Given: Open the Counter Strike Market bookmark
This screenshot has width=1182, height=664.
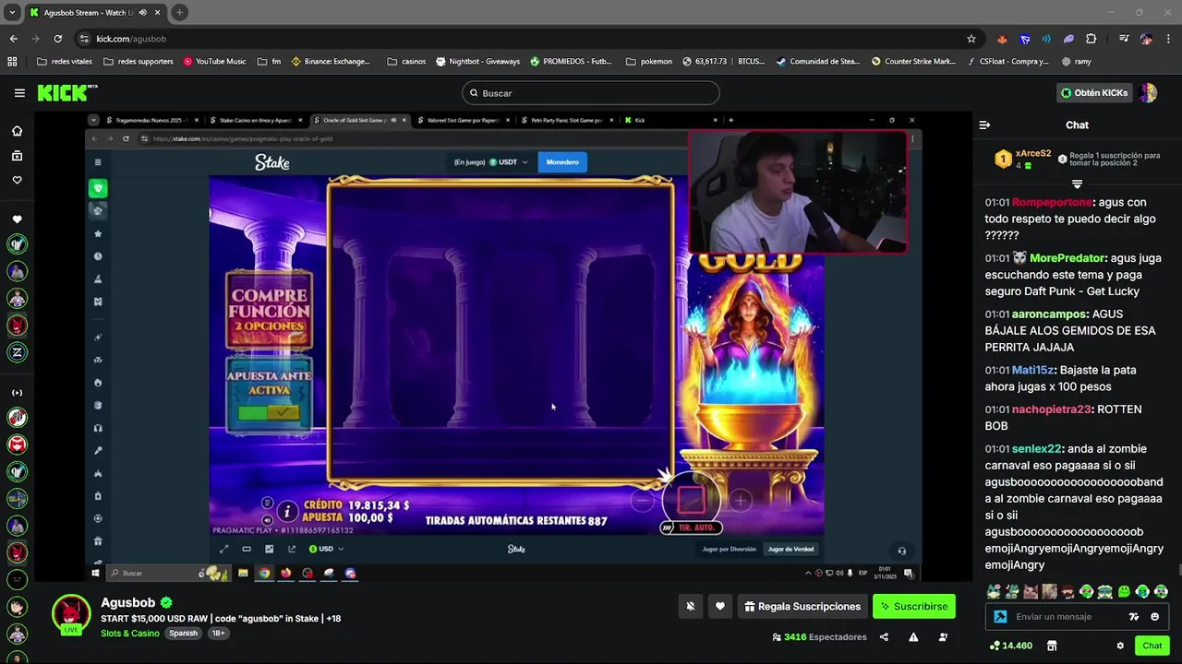Looking at the screenshot, I should click(x=913, y=62).
